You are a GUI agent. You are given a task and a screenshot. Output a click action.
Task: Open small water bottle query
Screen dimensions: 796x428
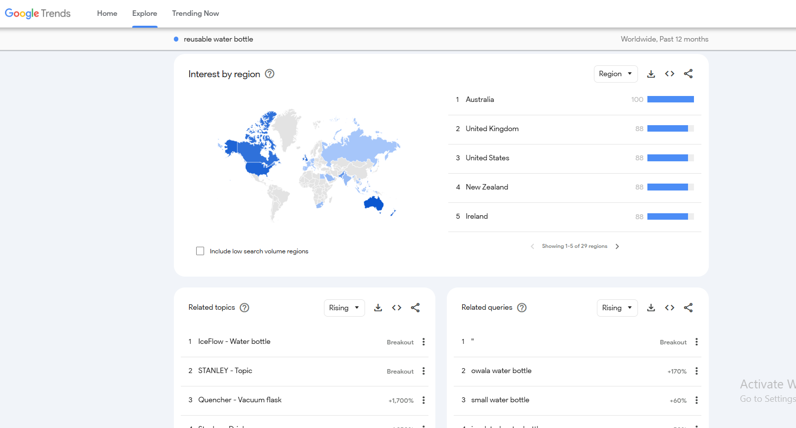pos(500,400)
